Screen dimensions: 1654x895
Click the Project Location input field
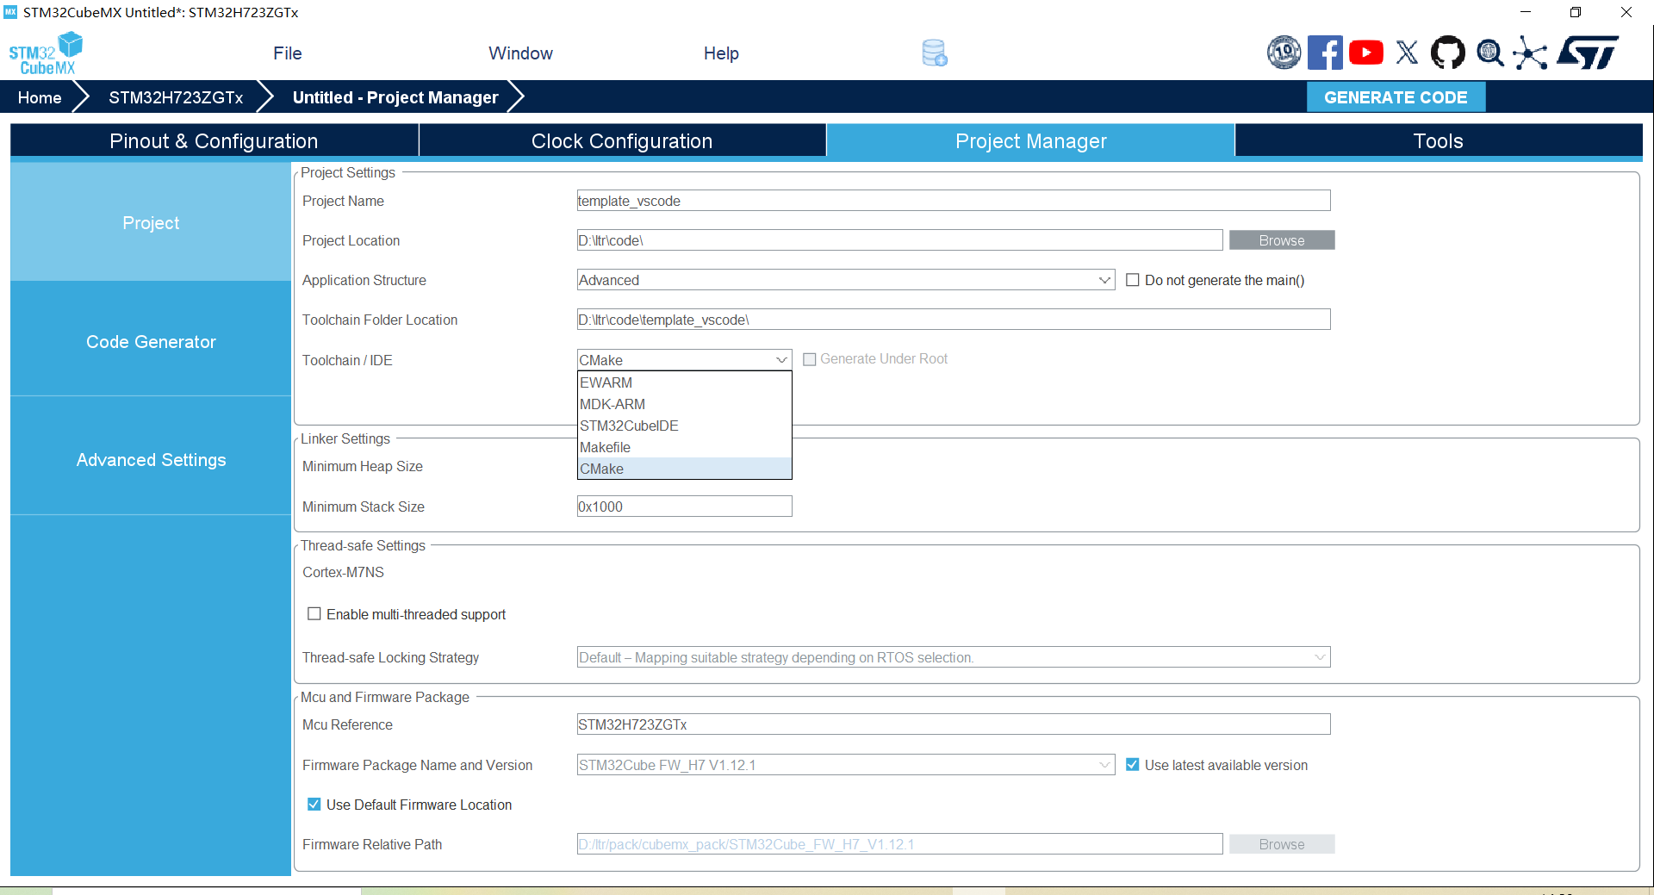pyautogui.click(x=899, y=240)
